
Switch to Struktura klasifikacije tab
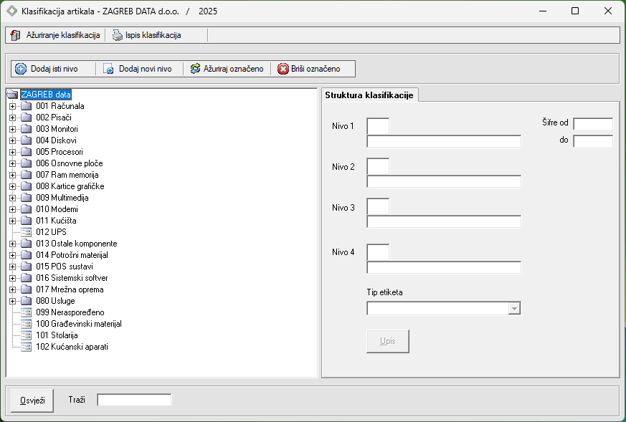[369, 95]
